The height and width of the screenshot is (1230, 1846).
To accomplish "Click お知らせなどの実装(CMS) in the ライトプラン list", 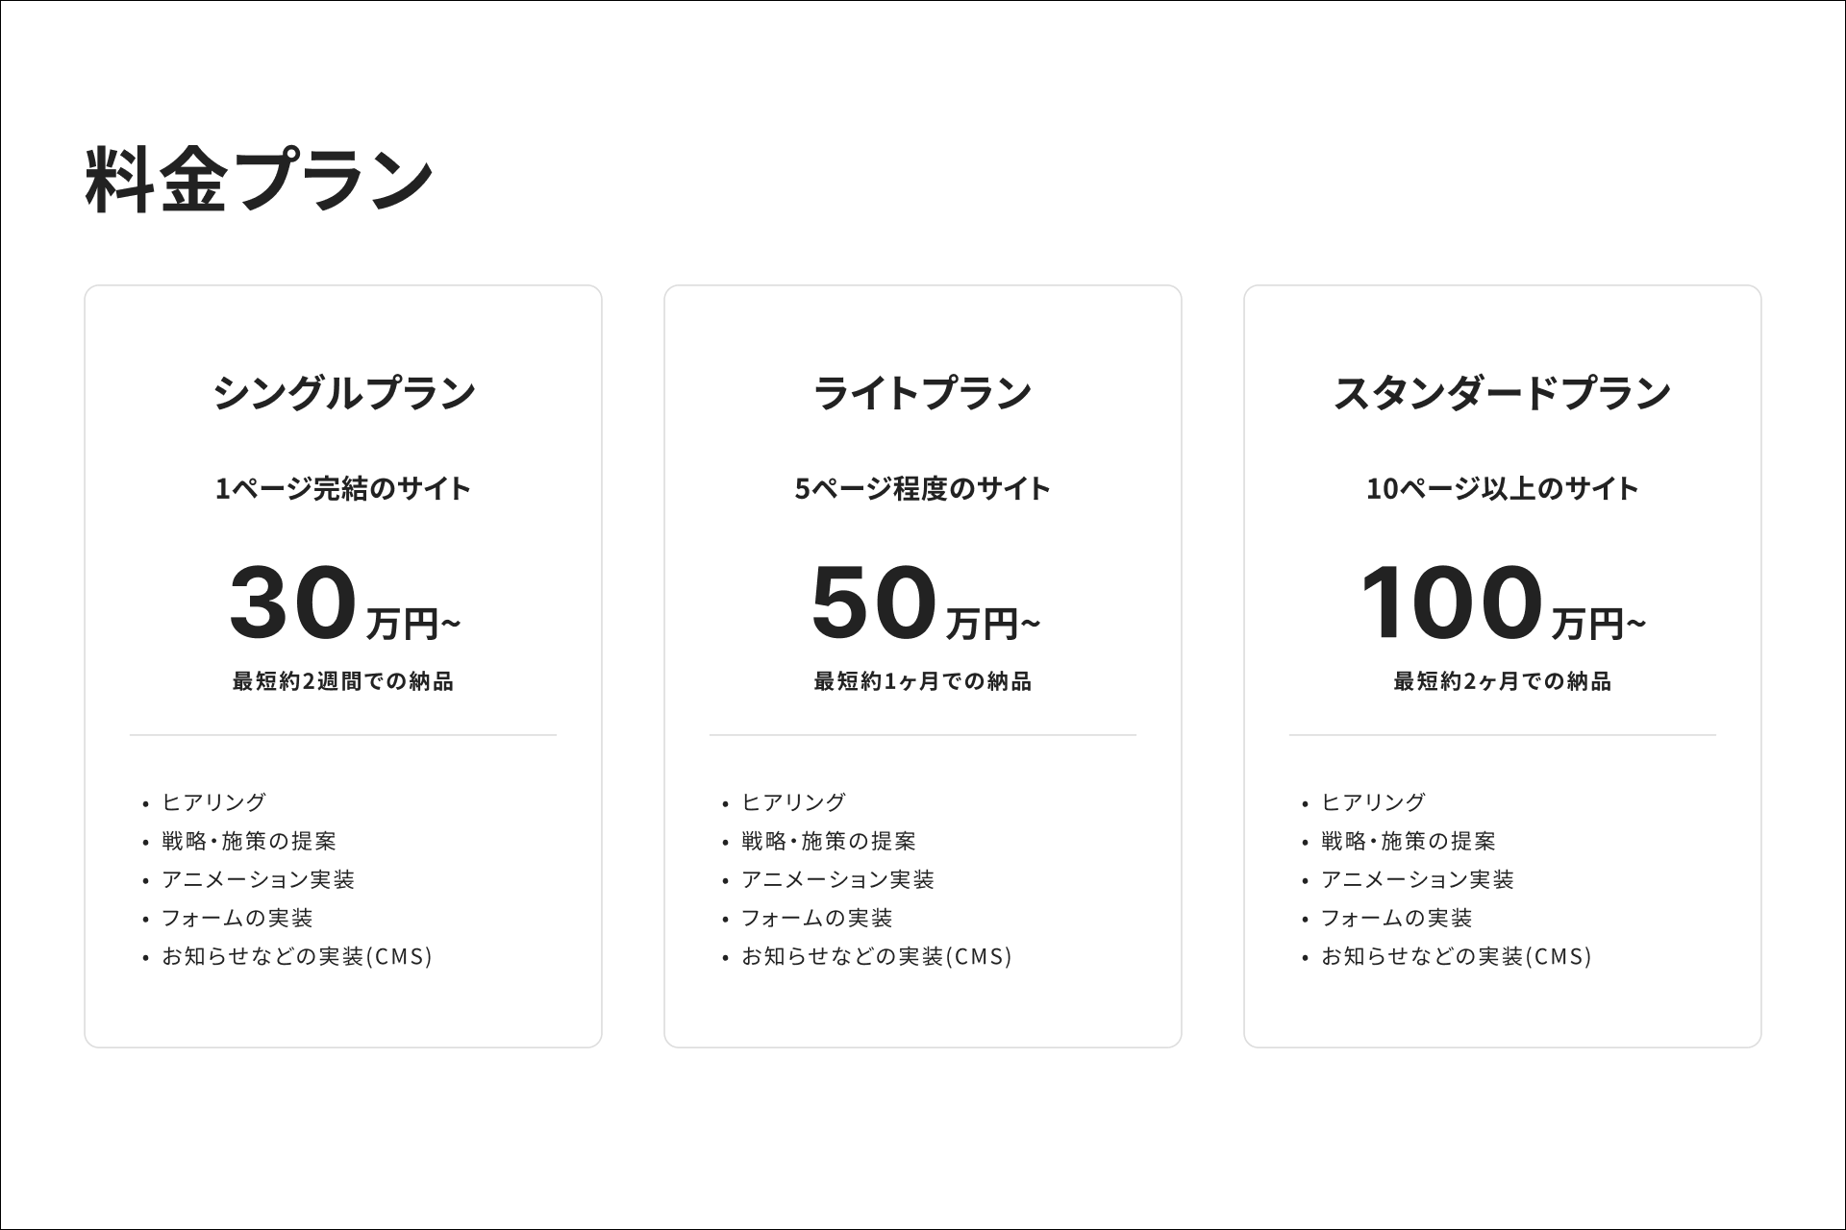I will (876, 957).
